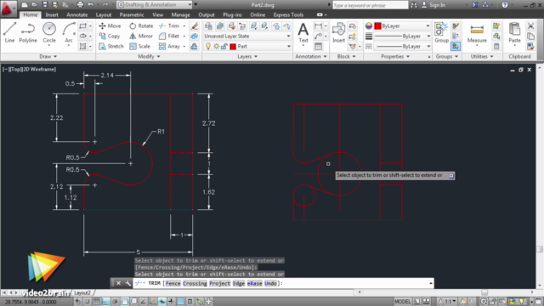Open the Layer Properties manager icon
The height and width of the screenshot is (306, 544).
[208, 26]
